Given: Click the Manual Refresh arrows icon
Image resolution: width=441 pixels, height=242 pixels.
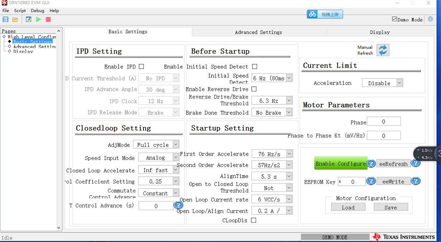Looking at the screenshot, I should coord(383,50).
